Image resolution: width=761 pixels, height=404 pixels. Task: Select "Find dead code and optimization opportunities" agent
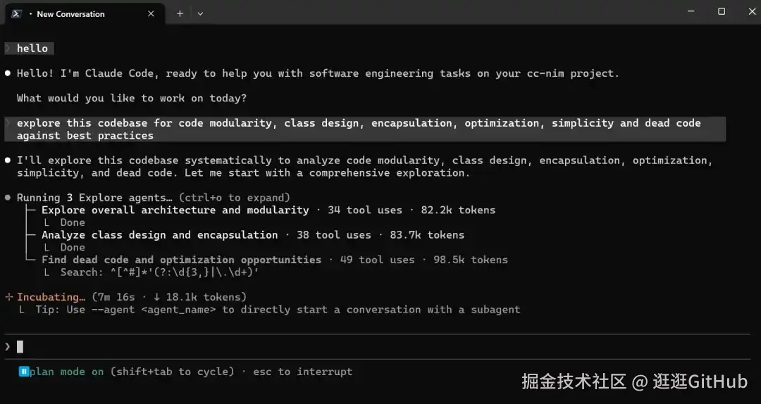pyautogui.click(x=181, y=260)
